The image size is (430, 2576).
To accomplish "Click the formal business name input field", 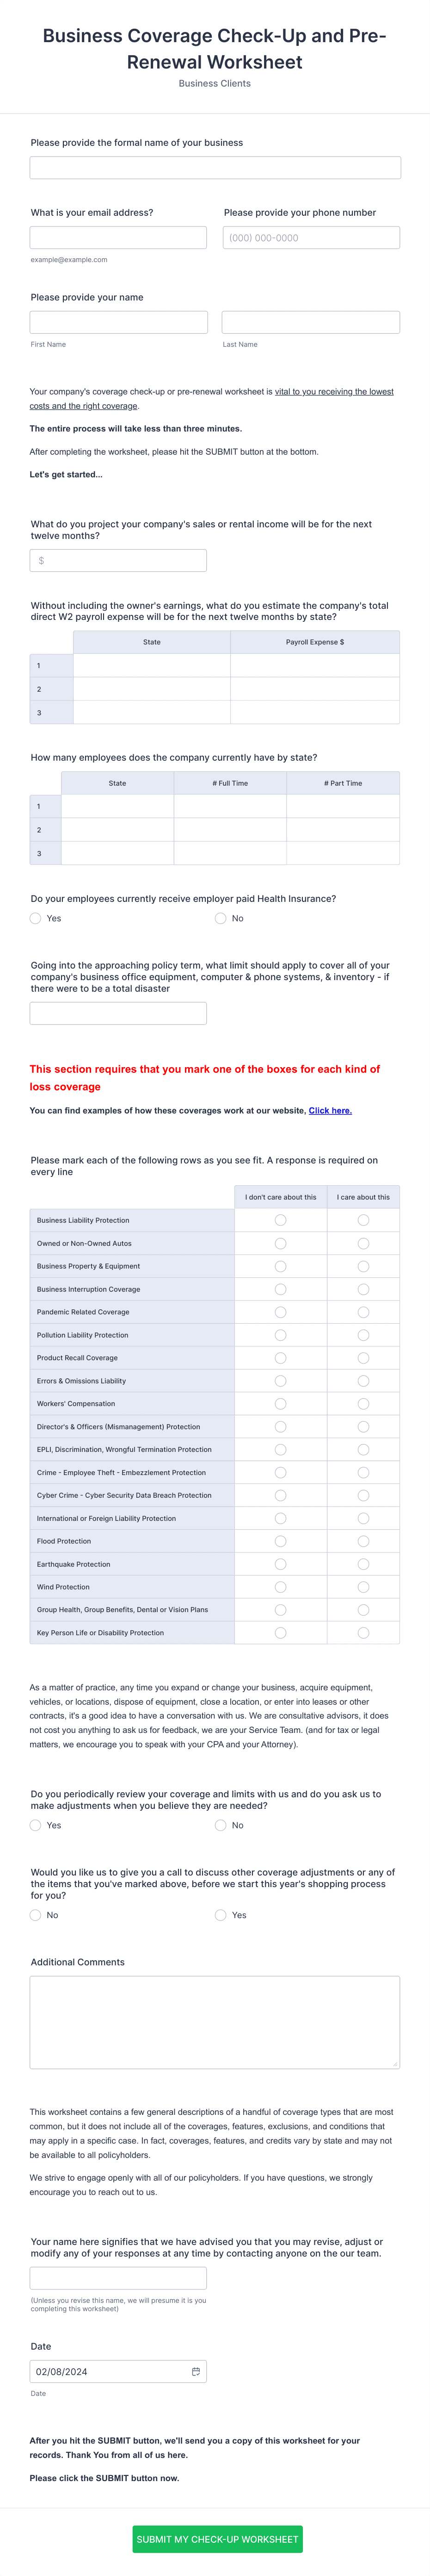I will [x=215, y=167].
